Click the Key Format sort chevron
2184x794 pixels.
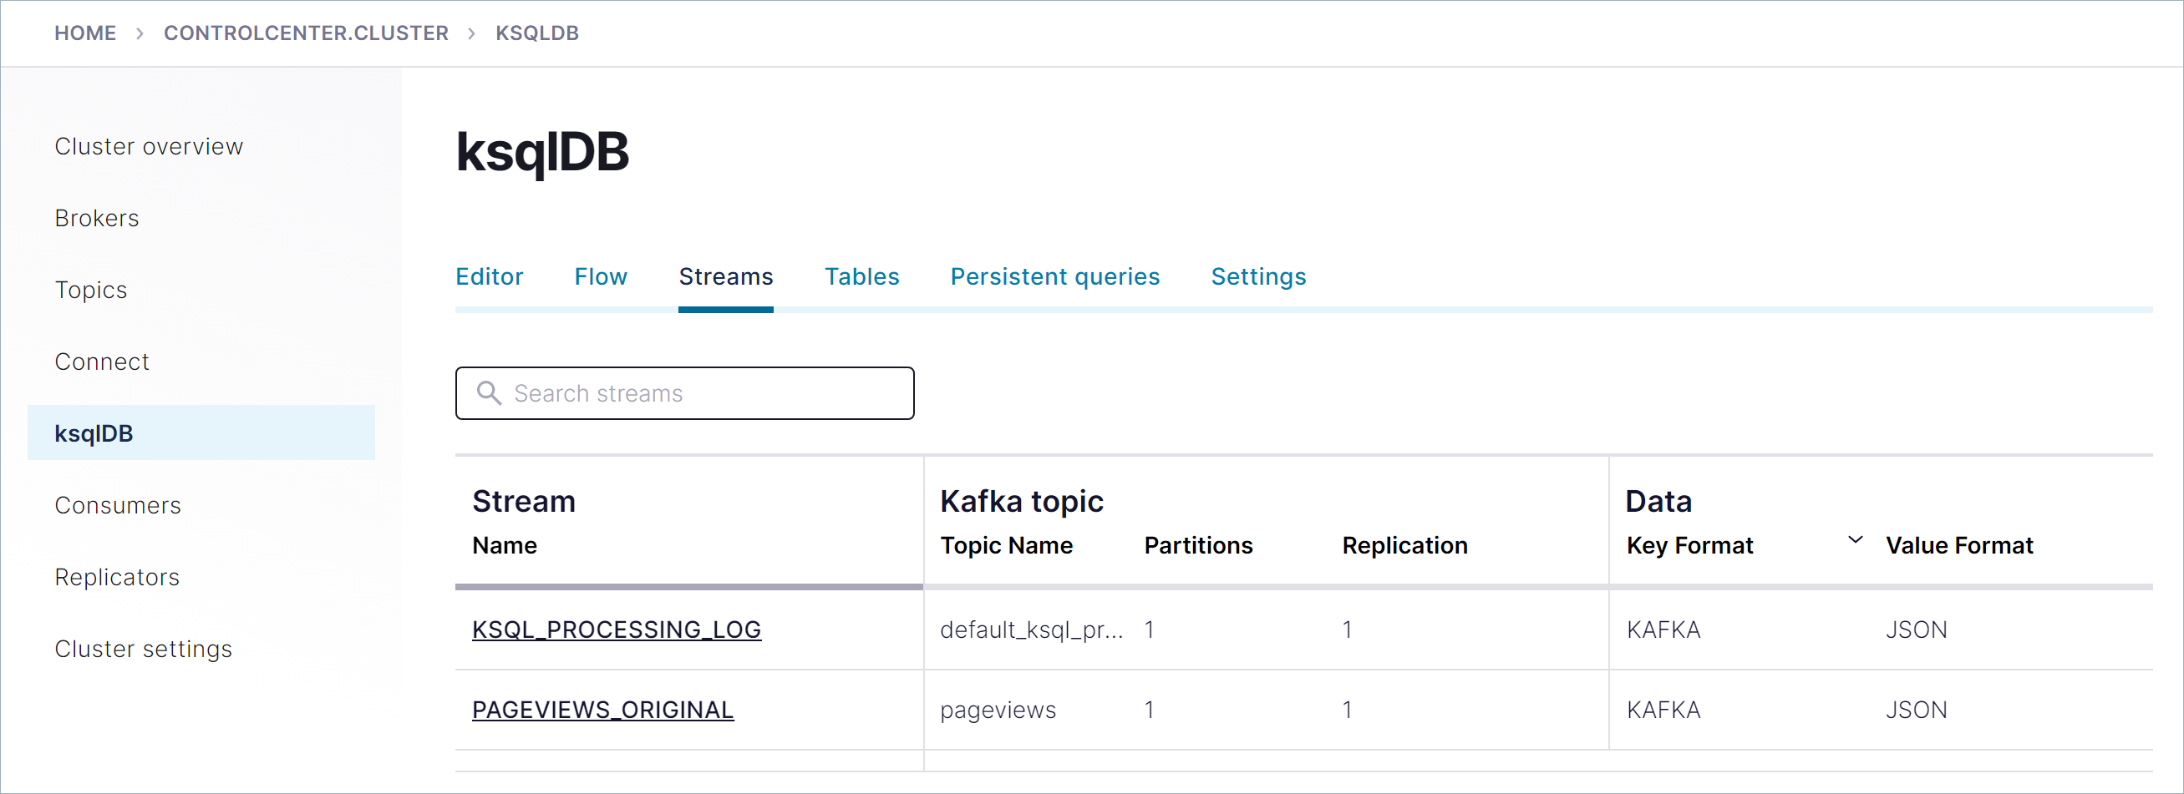point(1854,540)
